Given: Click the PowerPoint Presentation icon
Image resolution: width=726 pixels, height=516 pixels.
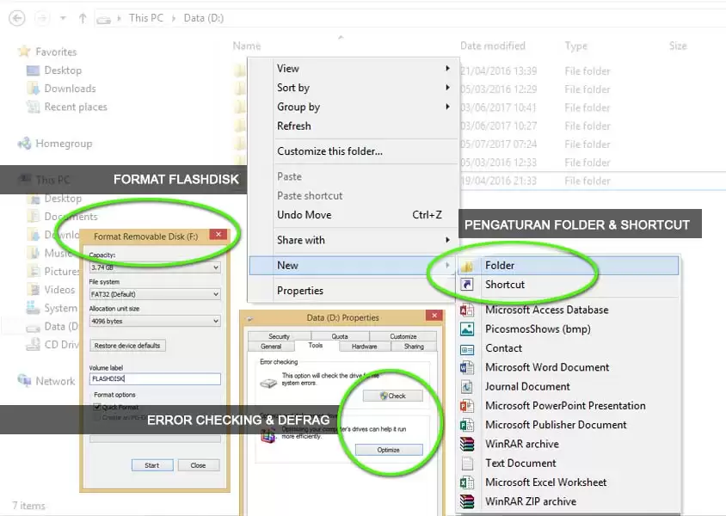Looking at the screenshot, I should (467, 406).
